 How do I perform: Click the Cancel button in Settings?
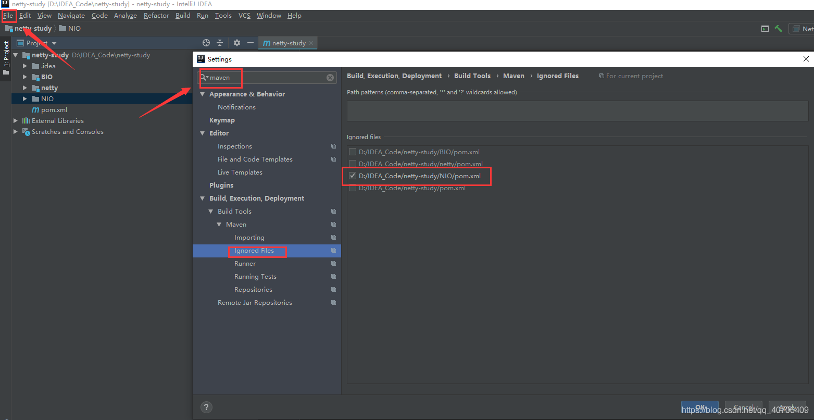[x=744, y=407]
